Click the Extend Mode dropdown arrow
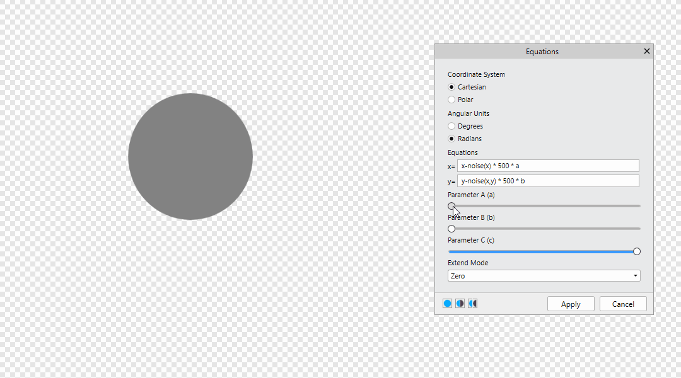This screenshot has width=681, height=378. pos(635,275)
